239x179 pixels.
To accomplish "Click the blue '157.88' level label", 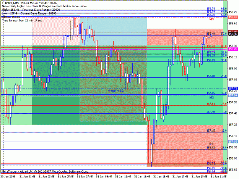I will pyautogui.click(x=211, y=76).
